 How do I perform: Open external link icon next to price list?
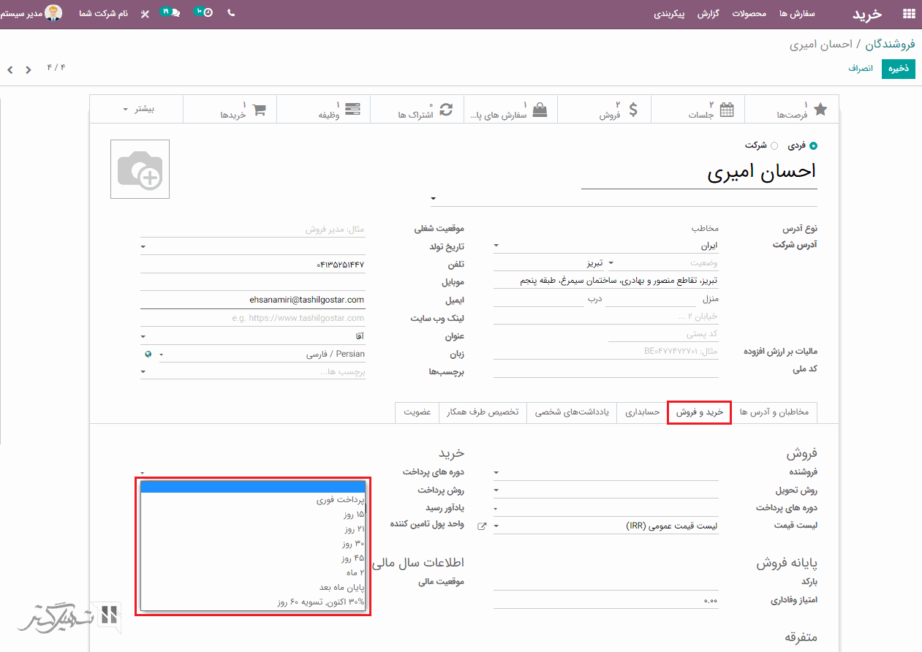[x=481, y=526]
